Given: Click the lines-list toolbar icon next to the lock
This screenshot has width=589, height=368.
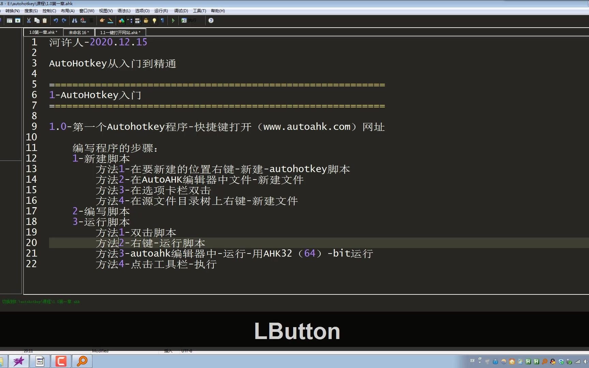Looking at the screenshot, I should click(x=138, y=20).
